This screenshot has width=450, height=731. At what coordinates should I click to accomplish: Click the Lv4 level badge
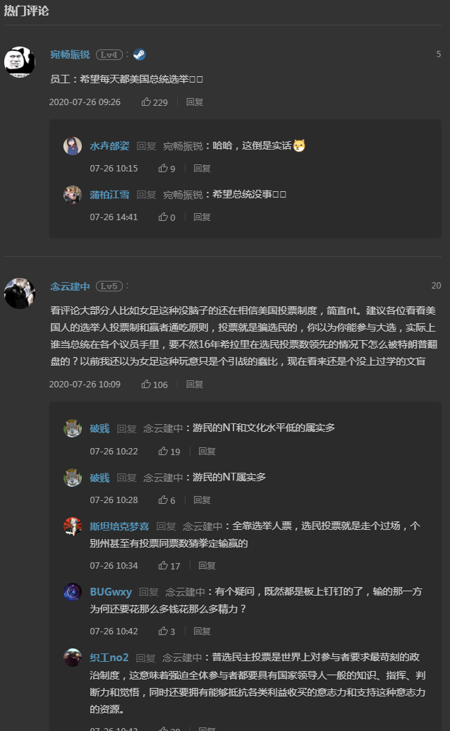pos(109,54)
